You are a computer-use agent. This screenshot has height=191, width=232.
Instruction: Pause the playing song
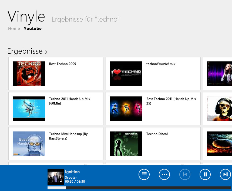point(205,174)
